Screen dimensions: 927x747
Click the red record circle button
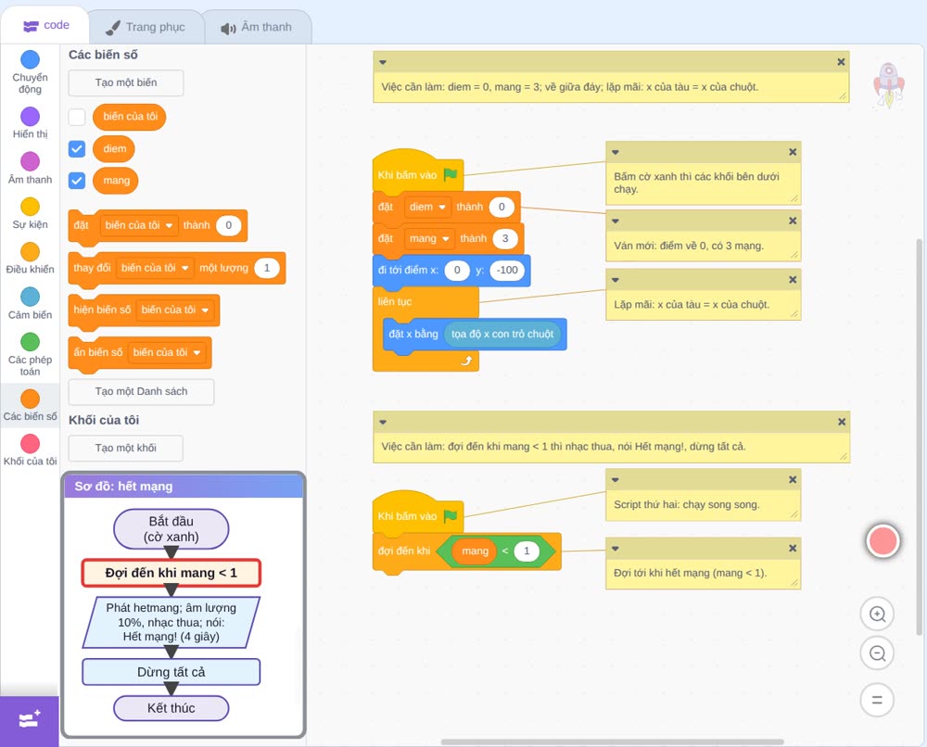pos(883,540)
